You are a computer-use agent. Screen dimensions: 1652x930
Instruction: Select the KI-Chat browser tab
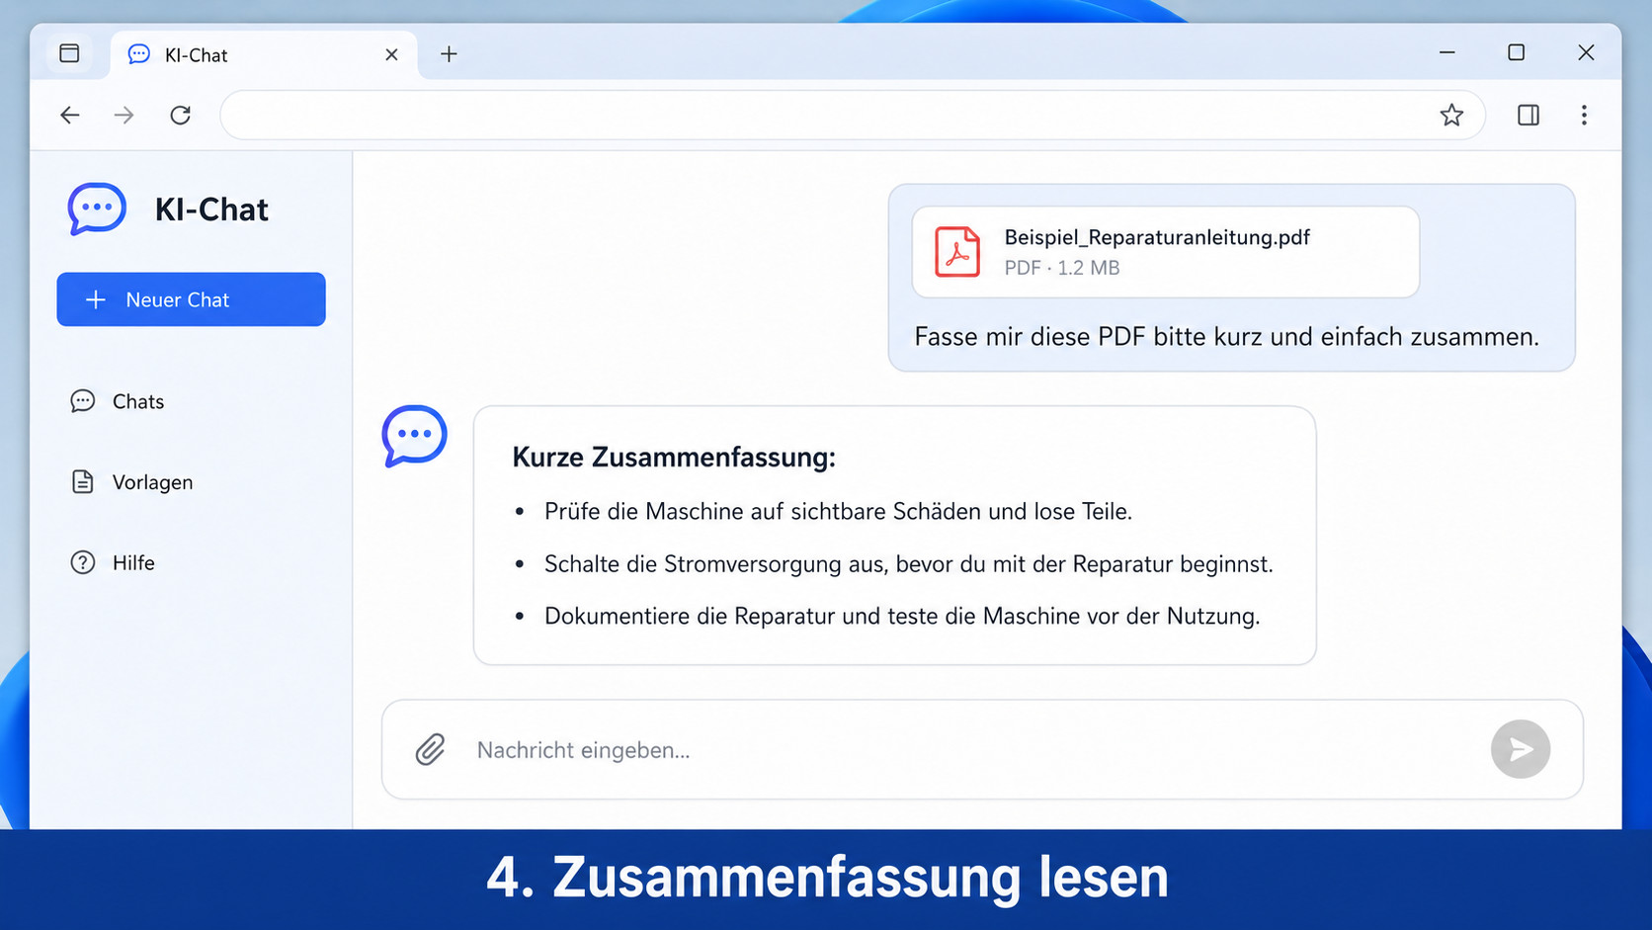point(264,54)
